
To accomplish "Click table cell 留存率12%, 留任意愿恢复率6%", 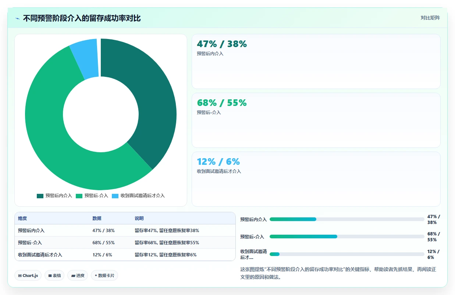I will click(x=166, y=255).
